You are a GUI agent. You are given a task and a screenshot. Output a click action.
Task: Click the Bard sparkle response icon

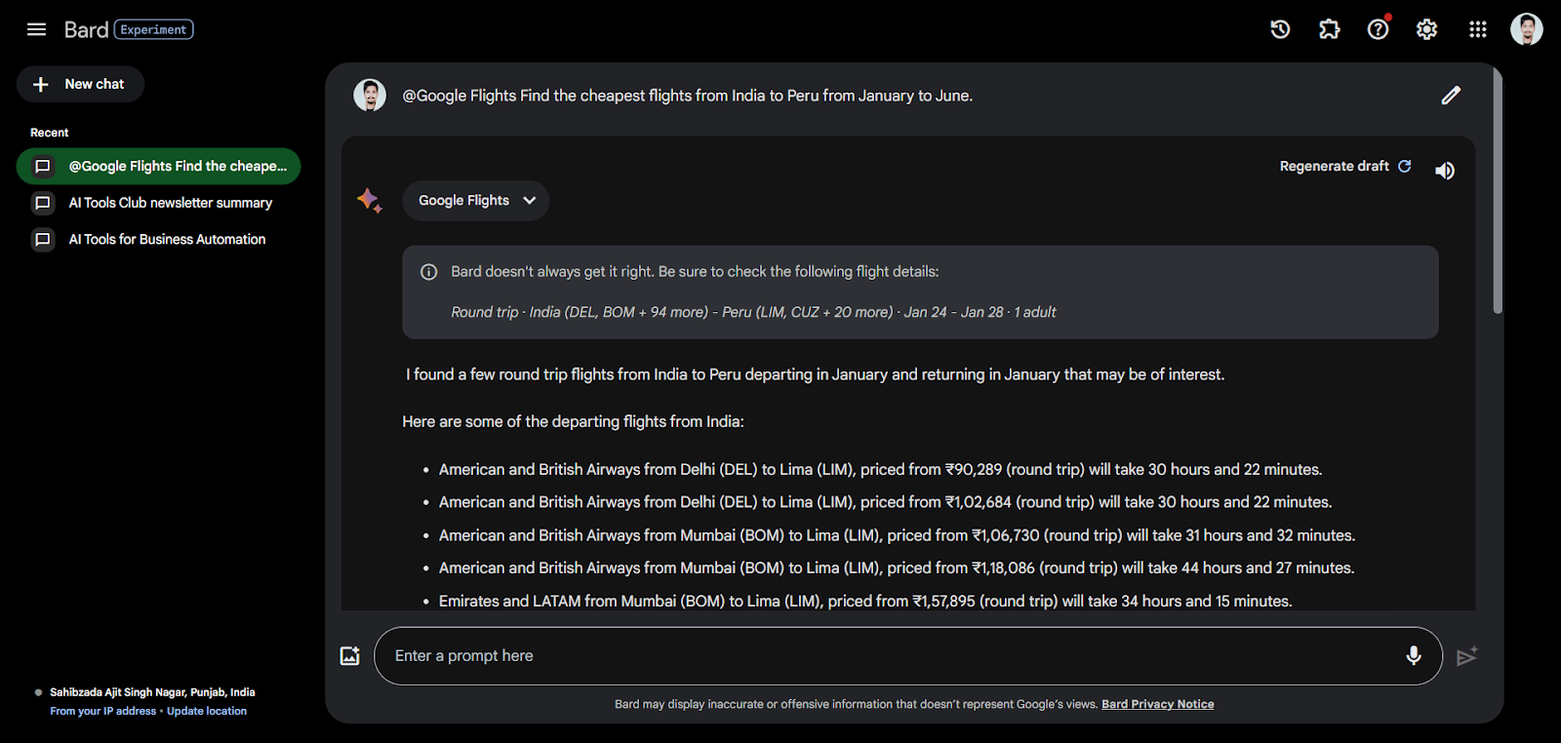tap(369, 200)
